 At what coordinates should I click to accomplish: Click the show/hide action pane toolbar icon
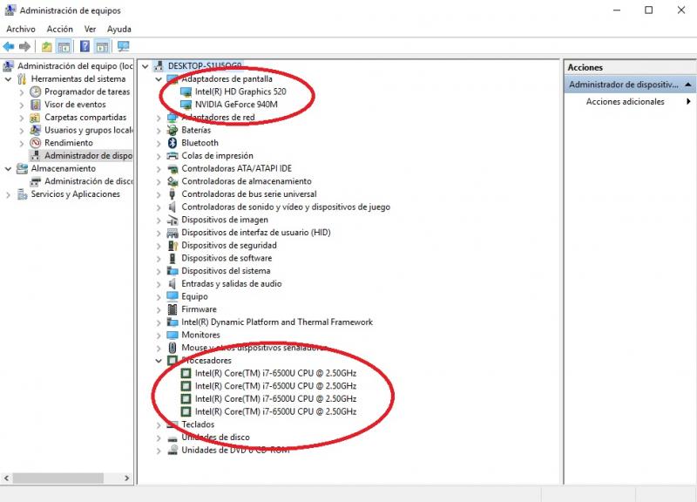(x=102, y=46)
